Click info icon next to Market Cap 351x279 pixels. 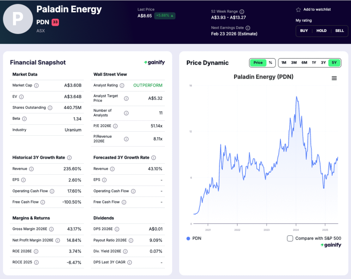pyautogui.click(x=36, y=86)
